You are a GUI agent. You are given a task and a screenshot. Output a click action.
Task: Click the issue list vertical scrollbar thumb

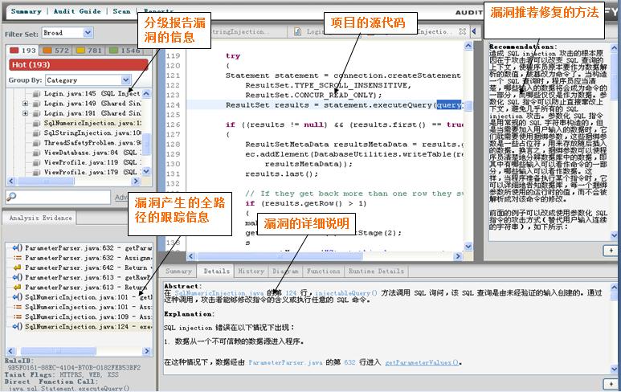[146, 143]
